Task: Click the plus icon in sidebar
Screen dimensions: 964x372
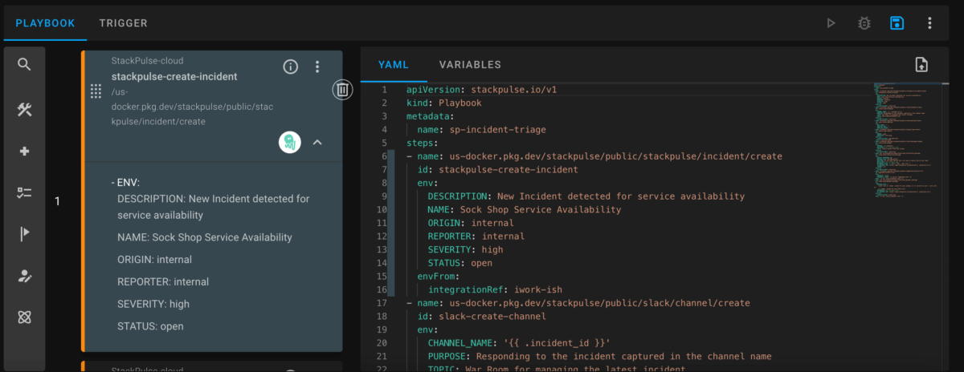Action: 24,152
